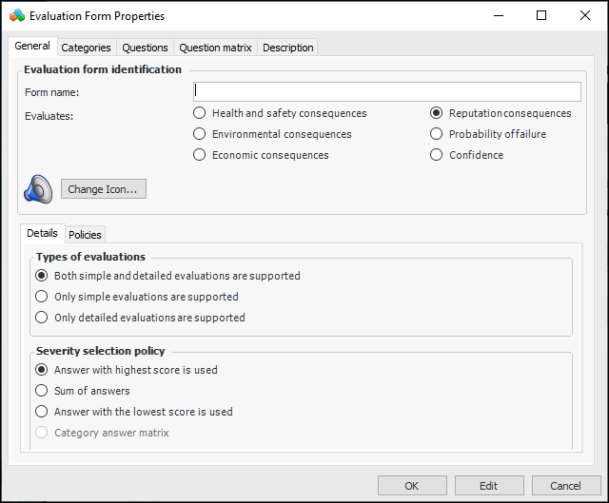
Task: Click the application icon in title bar
Action: (x=16, y=15)
